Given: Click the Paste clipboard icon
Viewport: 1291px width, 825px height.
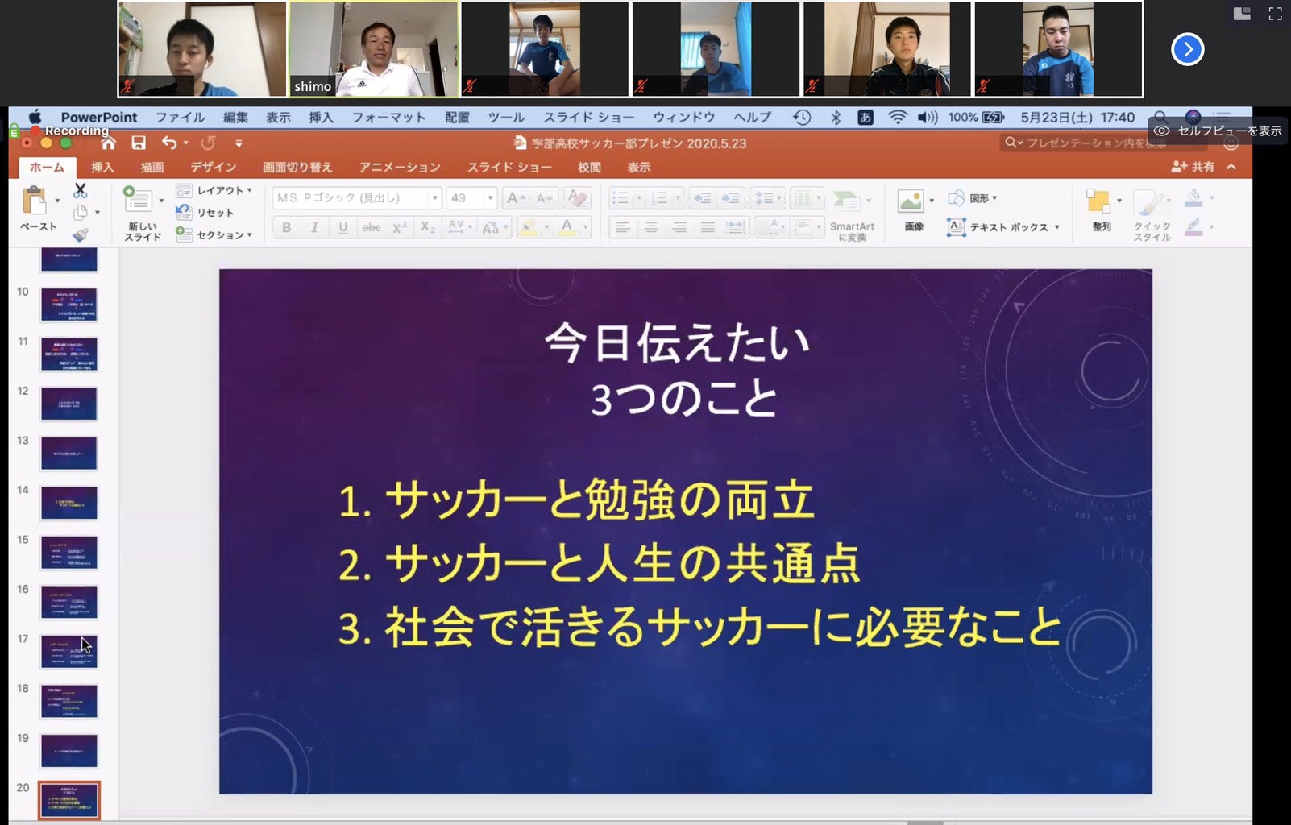Looking at the screenshot, I should (35, 201).
